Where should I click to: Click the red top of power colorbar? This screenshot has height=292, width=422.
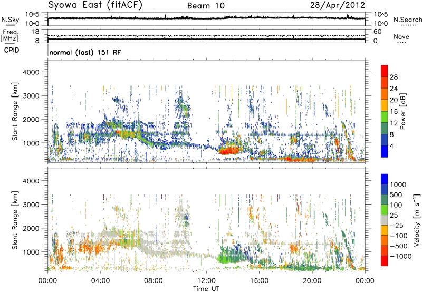point(385,71)
